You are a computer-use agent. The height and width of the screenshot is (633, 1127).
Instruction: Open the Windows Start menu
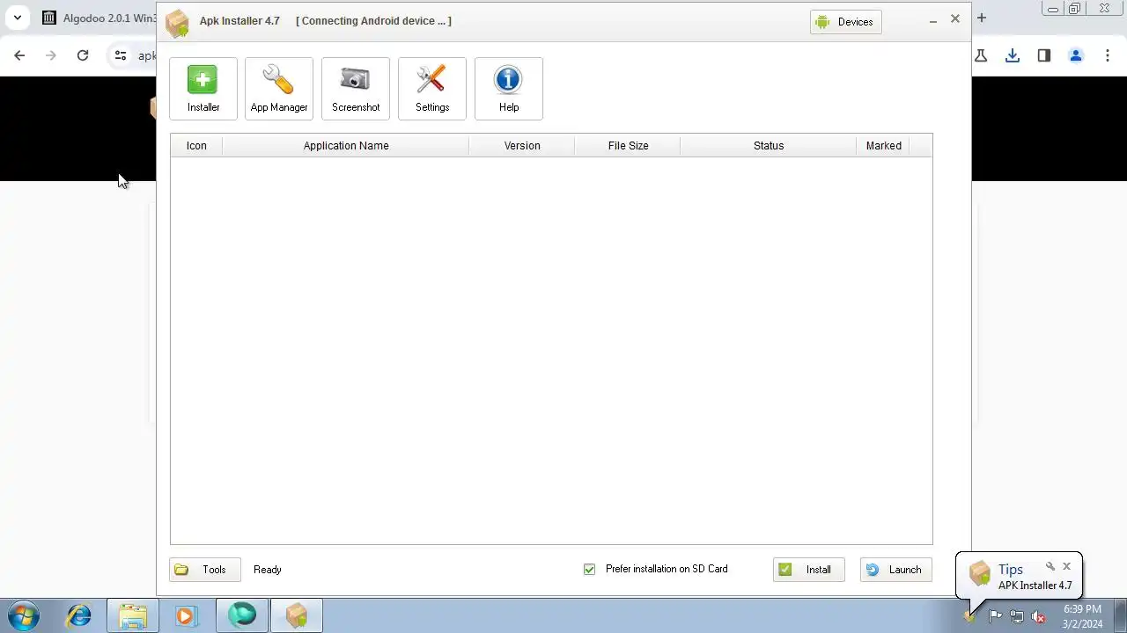click(24, 615)
